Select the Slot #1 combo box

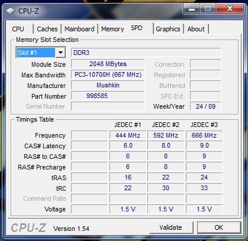click(41, 53)
